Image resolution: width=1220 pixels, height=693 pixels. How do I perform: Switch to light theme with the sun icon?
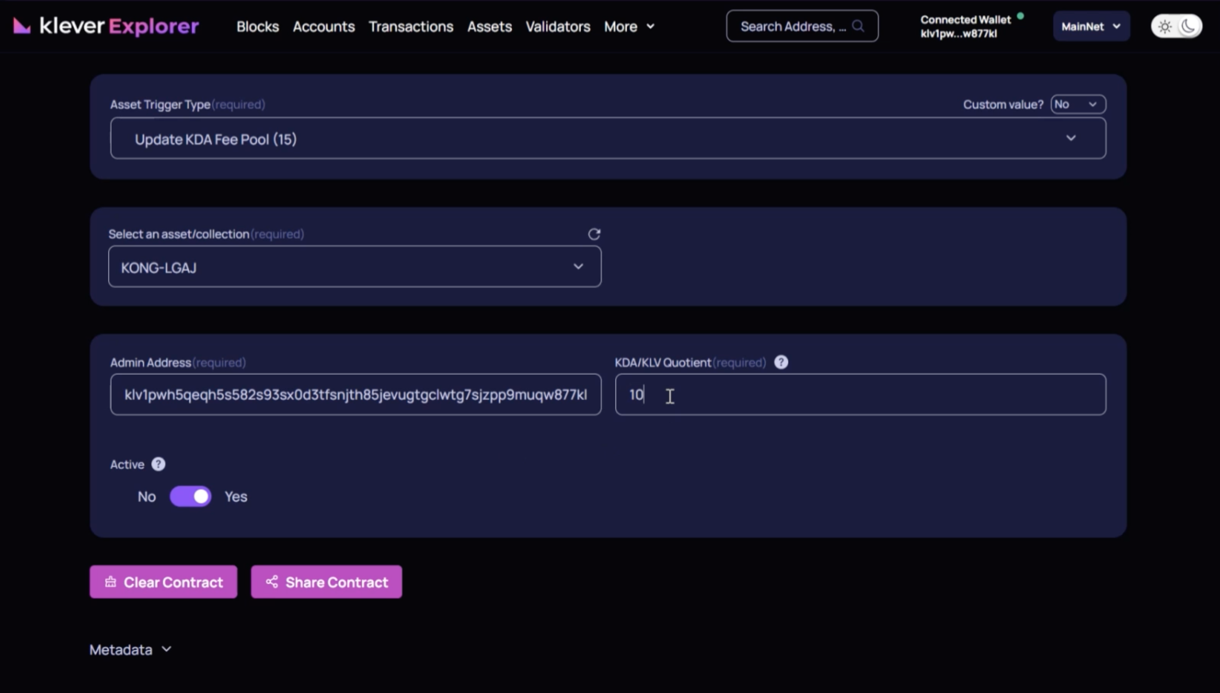coord(1164,26)
